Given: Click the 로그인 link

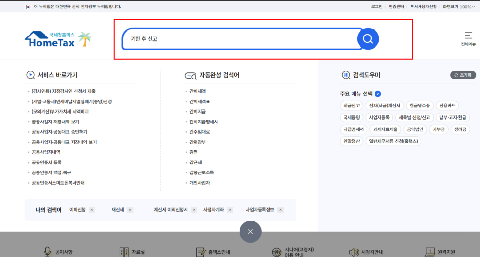Looking at the screenshot, I should pyautogui.click(x=377, y=7).
